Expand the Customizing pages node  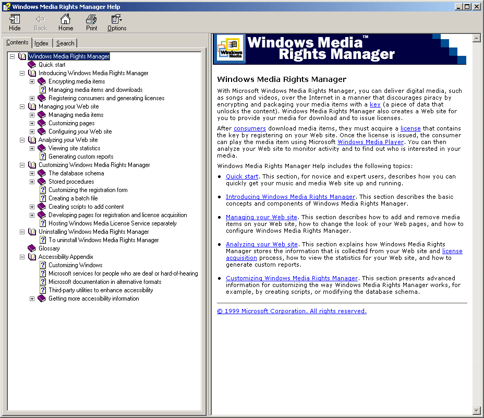coord(32,123)
